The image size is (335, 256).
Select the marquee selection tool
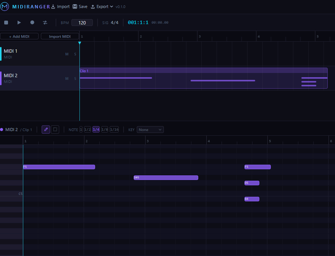pos(55,130)
